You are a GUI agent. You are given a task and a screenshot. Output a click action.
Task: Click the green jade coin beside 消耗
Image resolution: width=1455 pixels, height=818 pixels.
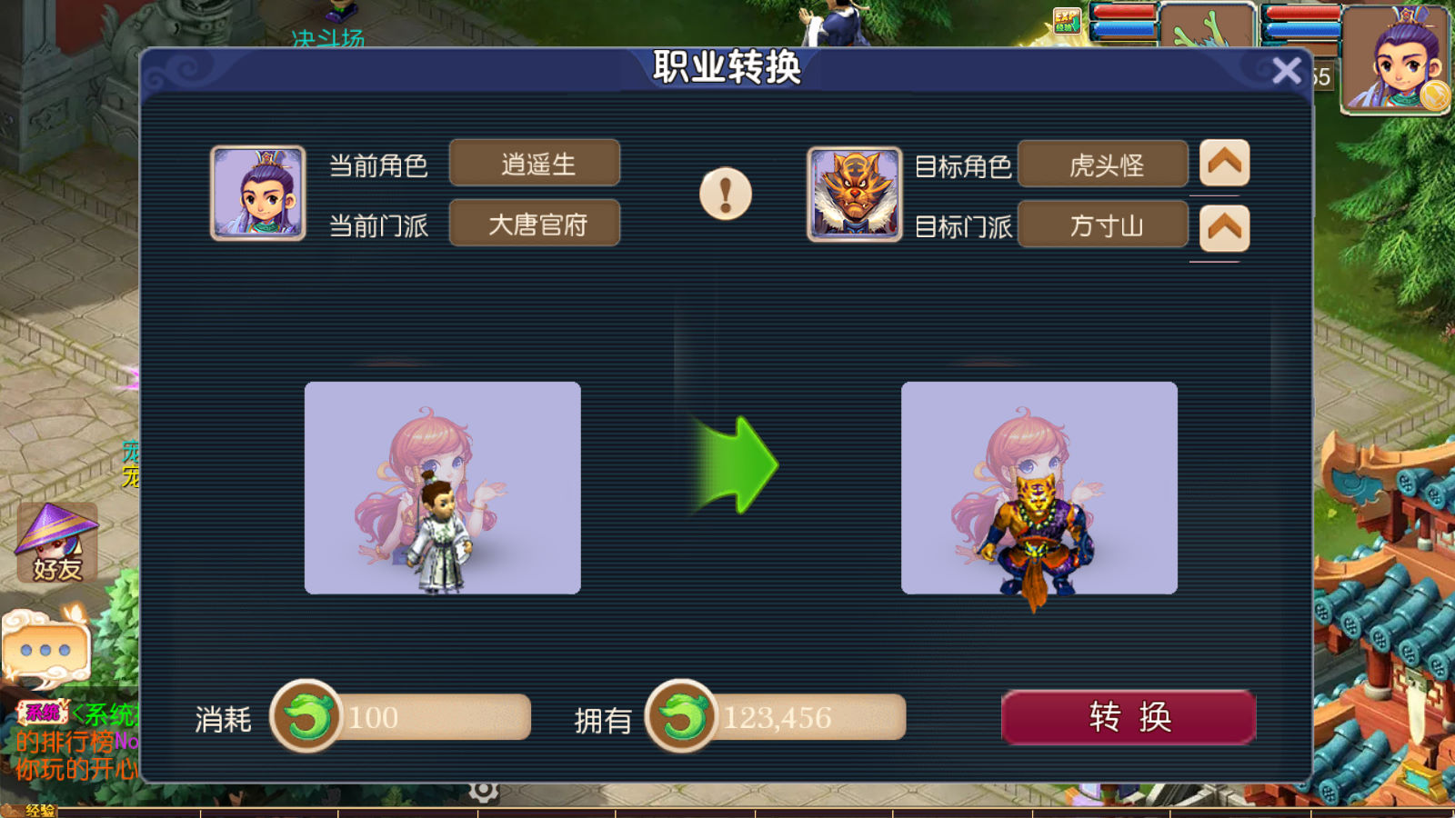pos(307,716)
